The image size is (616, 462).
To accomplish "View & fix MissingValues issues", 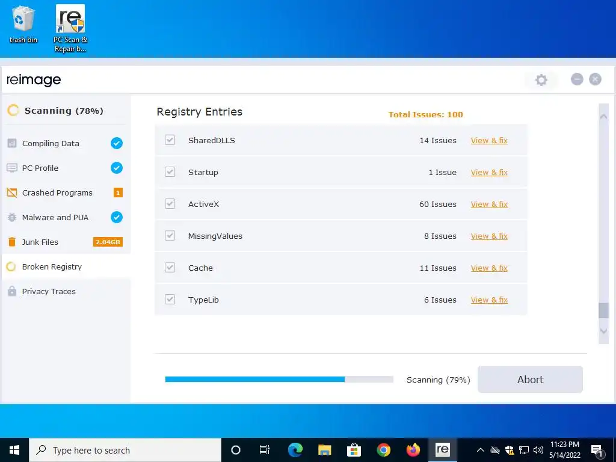I will 489,236.
